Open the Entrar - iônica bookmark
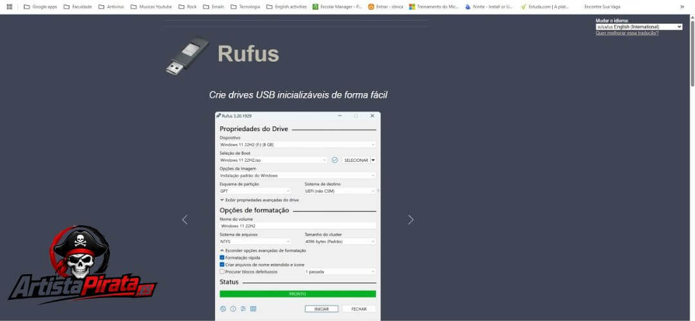The height and width of the screenshot is (321, 695). 385,6
